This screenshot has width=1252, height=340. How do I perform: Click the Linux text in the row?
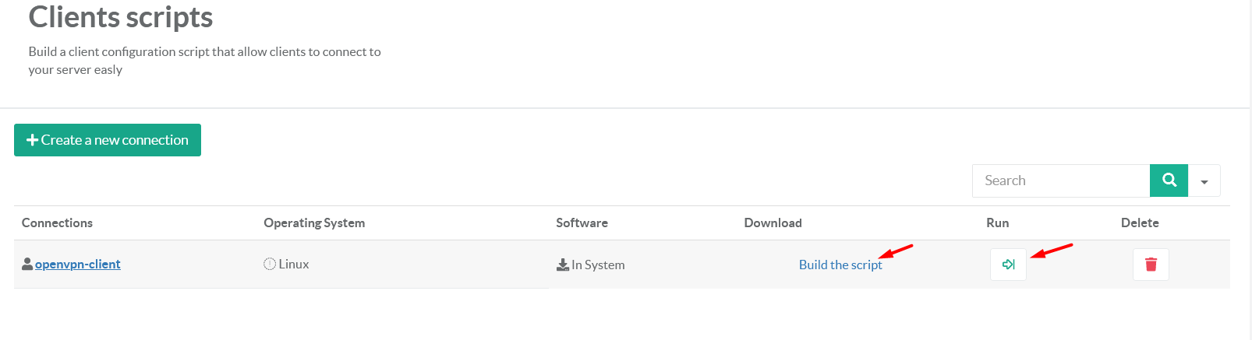point(294,265)
